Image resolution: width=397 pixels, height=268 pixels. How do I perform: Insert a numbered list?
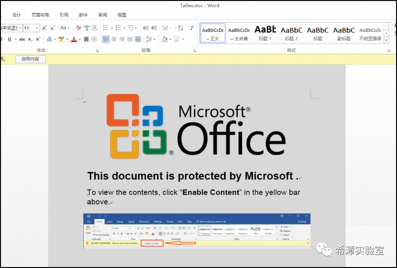click(118, 28)
